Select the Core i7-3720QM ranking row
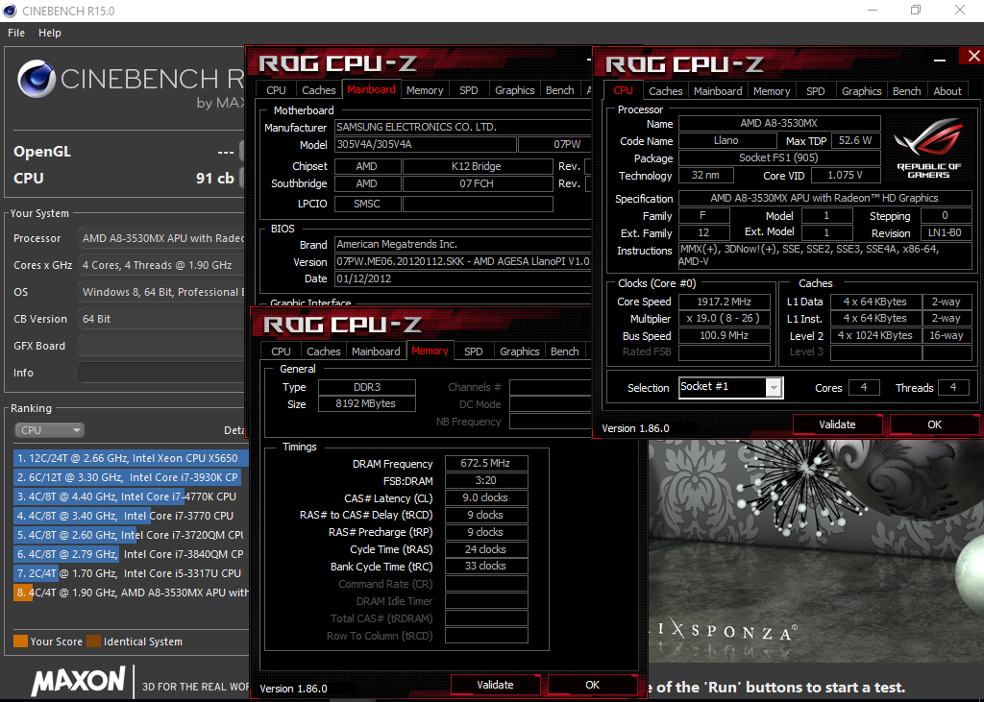This screenshot has height=702, width=984. point(131,535)
